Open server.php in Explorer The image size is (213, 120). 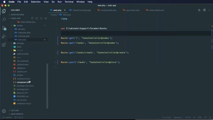pos(21,100)
